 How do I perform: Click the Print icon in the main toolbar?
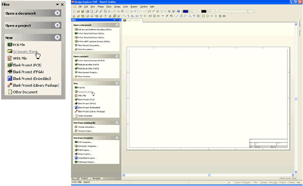coord(88,12)
